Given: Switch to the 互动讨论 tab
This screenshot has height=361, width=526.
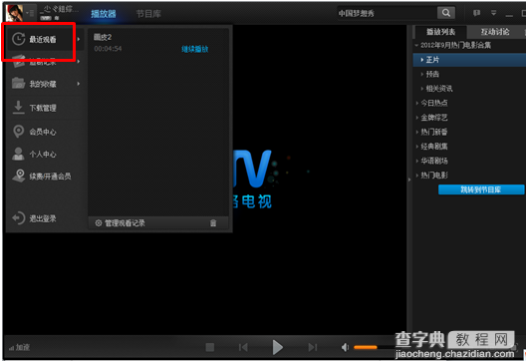Looking at the screenshot, I should tap(495, 32).
